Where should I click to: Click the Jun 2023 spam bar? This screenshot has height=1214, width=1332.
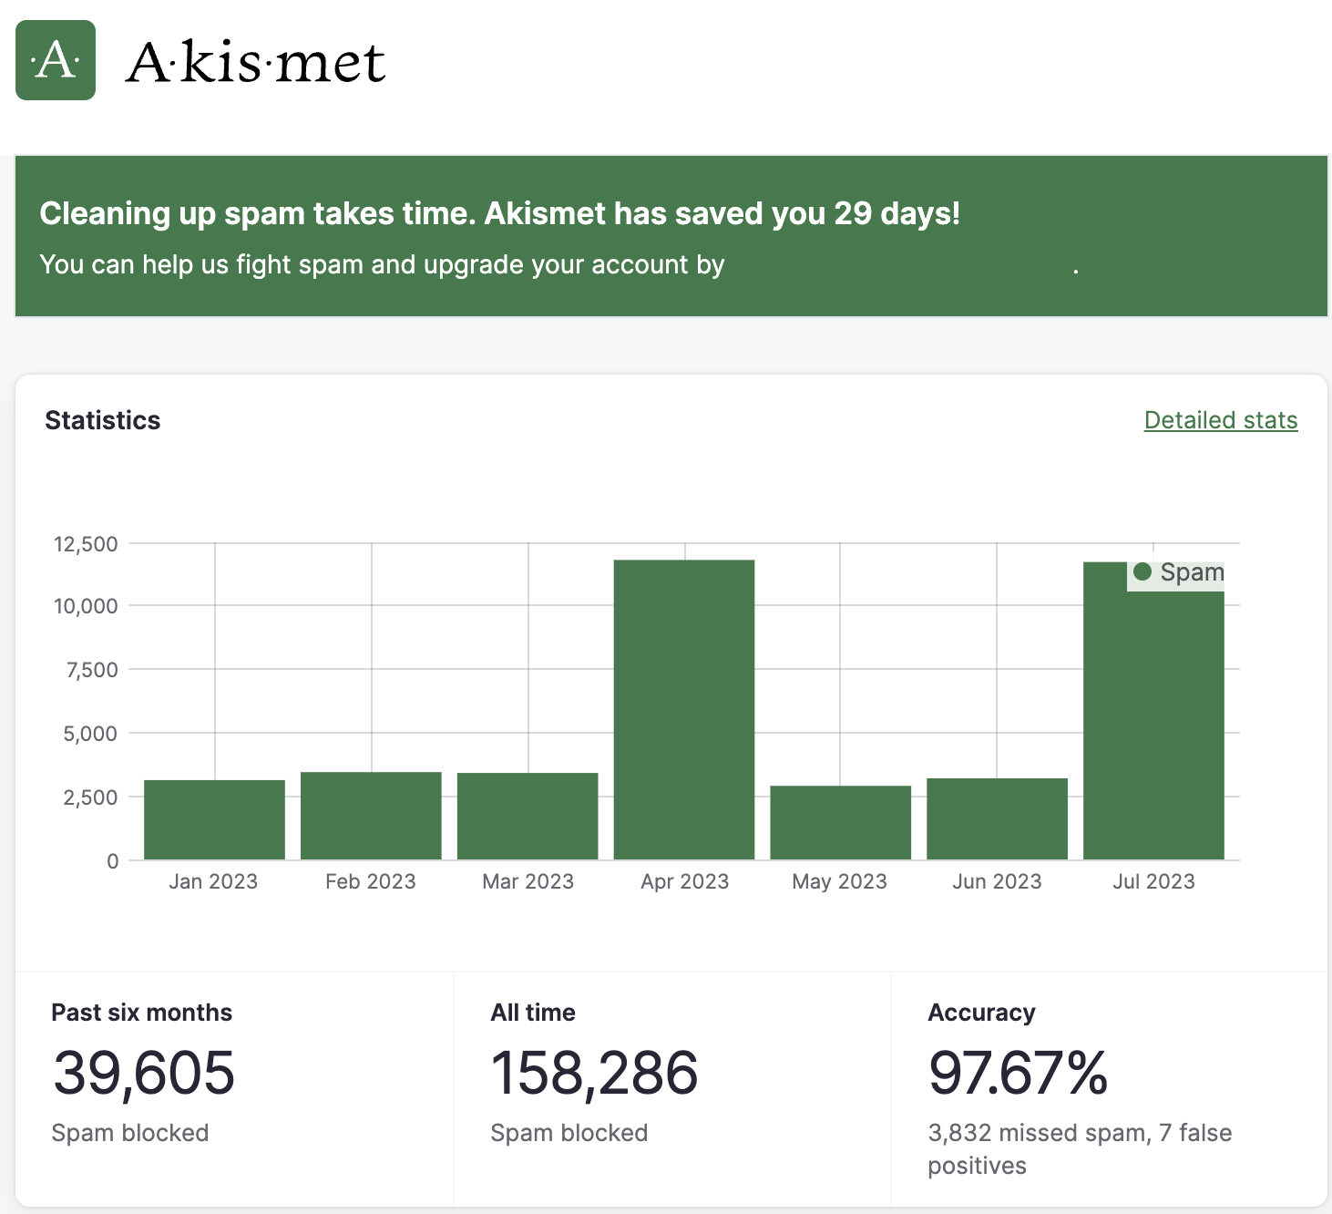coord(998,818)
